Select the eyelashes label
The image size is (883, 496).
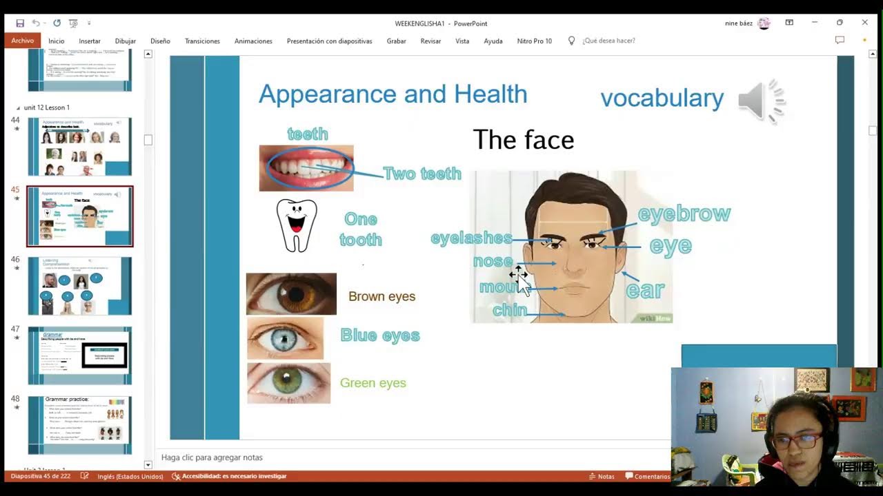tap(471, 238)
